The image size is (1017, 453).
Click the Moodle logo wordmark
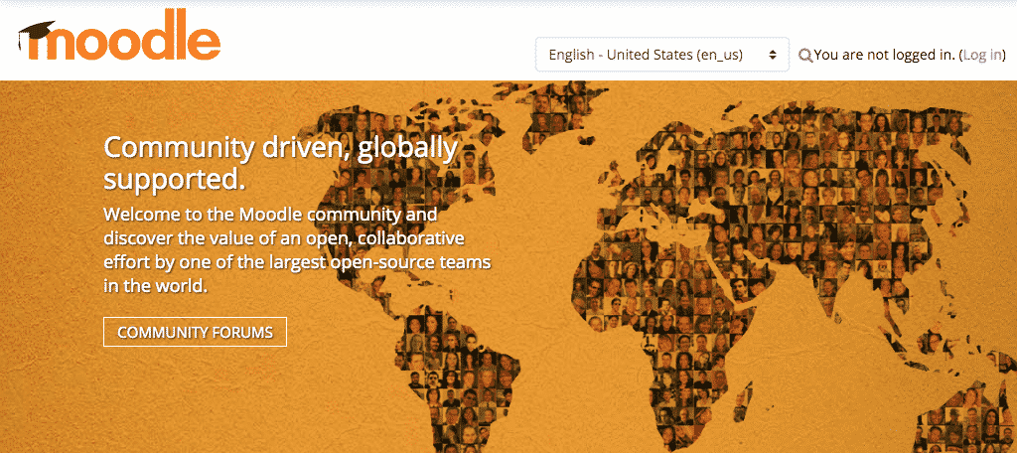(x=124, y=42)
